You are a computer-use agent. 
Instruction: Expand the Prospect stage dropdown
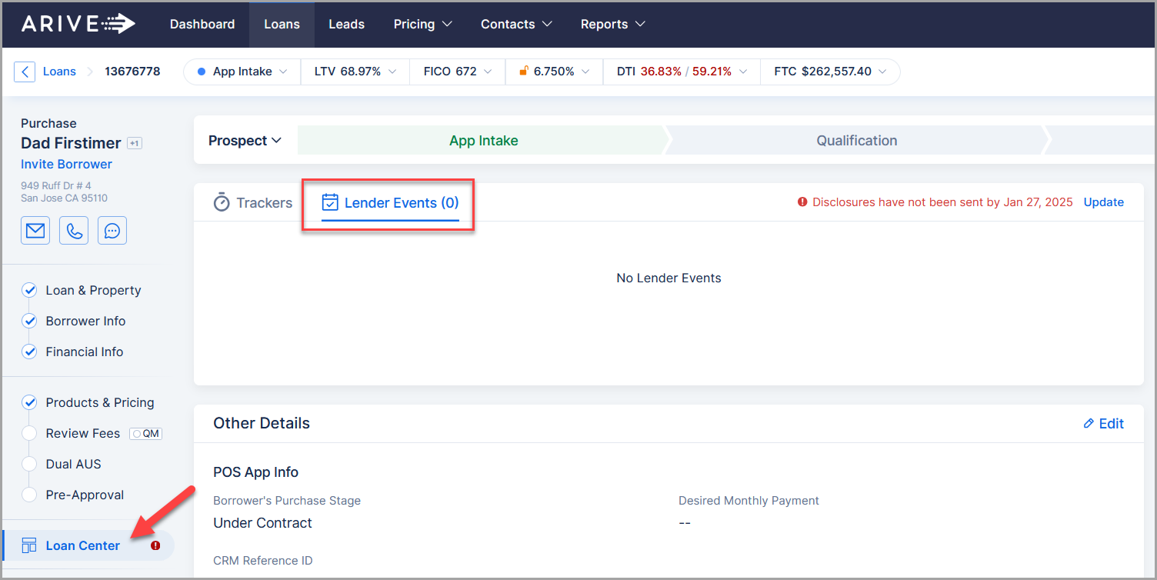click(x=245, y=141)
